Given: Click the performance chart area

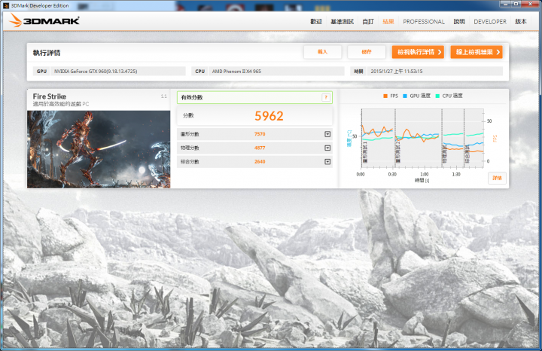Looking at the screenshot, I should pyautogui.click(x=422, y=139).
